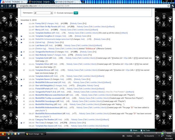Image resolution: width=175 pixels, height=140 pixels.
Task: Open the Last Name page link
Action: tap(40, 45)
